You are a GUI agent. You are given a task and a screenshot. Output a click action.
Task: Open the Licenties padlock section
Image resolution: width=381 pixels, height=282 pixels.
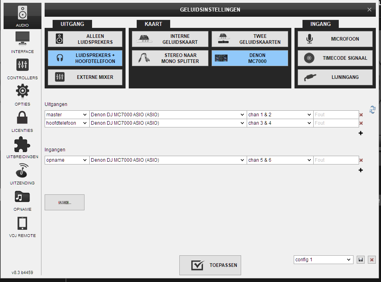[x=22, y=121]
